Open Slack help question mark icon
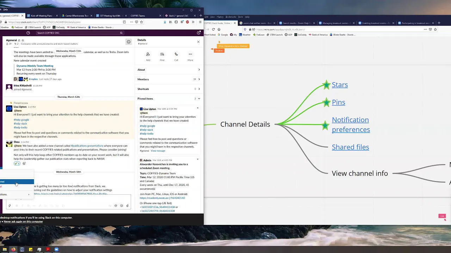Viewport: 451px width, 253px height. tap(199, 33)
